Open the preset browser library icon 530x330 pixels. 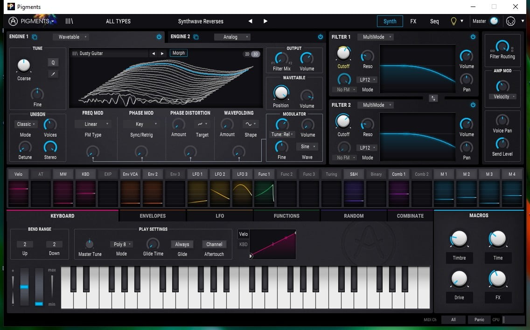[x=70, y=21]
